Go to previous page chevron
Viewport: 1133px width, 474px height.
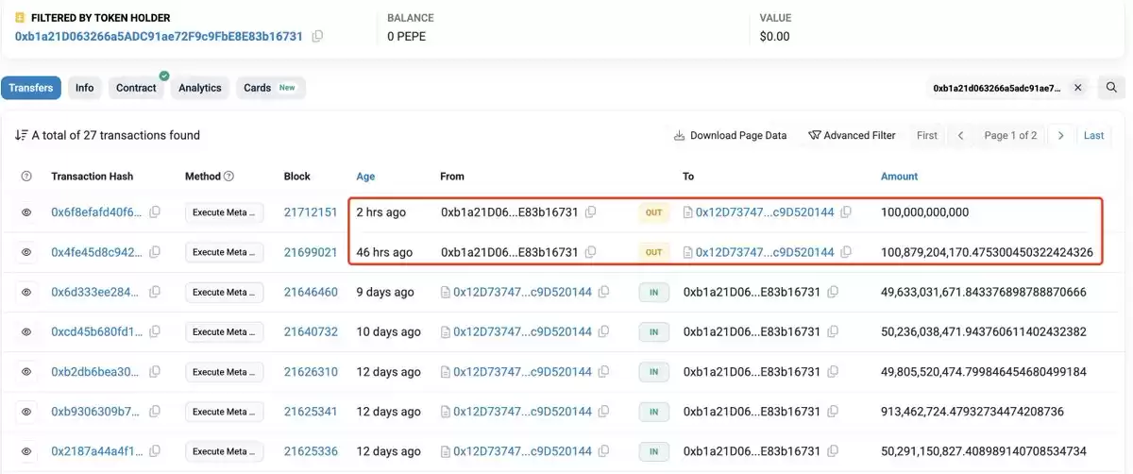point(960,135)
